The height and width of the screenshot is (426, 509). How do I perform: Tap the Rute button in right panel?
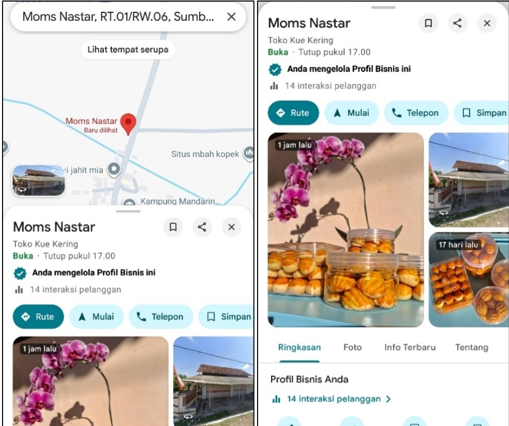293,113
